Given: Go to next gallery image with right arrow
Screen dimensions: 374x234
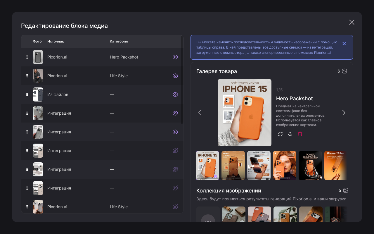Looking at the screenshot, I should tap(344, 113).
